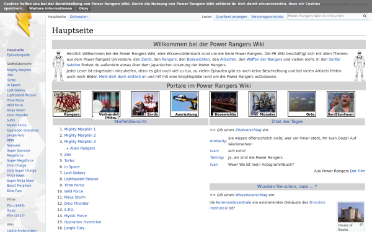Click the Zitatvorschlag link

click(x=248, y=130)
